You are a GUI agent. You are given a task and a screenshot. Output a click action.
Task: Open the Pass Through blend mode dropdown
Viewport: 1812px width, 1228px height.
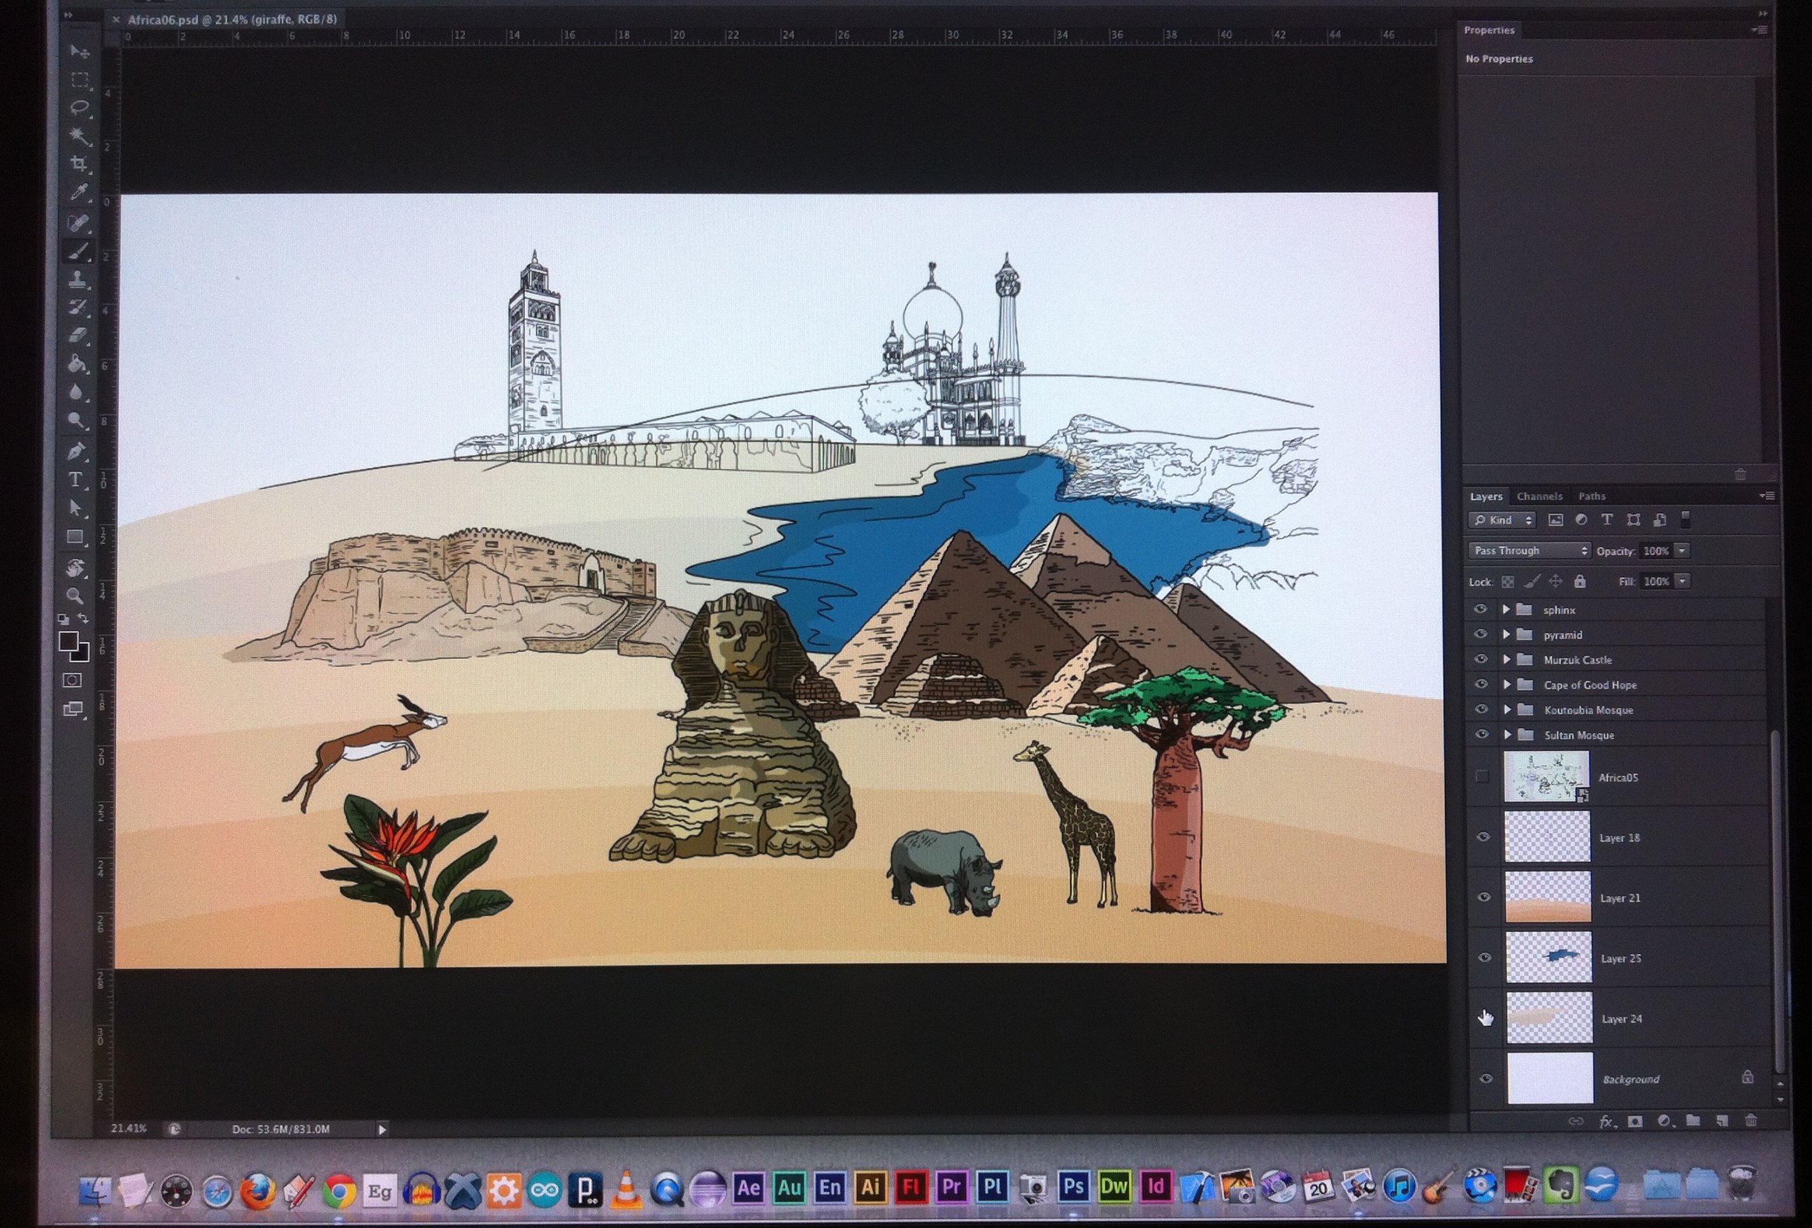pos(1529,551)
